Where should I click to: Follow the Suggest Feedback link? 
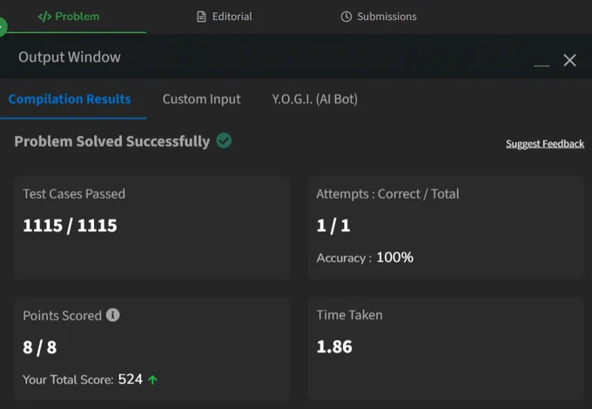(545, 144)
